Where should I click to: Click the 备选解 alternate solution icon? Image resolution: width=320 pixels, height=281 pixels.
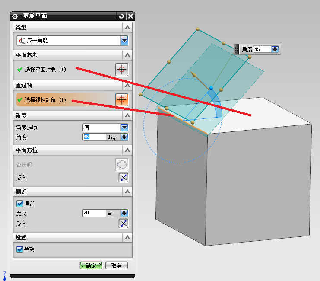[x=122, y=165]
